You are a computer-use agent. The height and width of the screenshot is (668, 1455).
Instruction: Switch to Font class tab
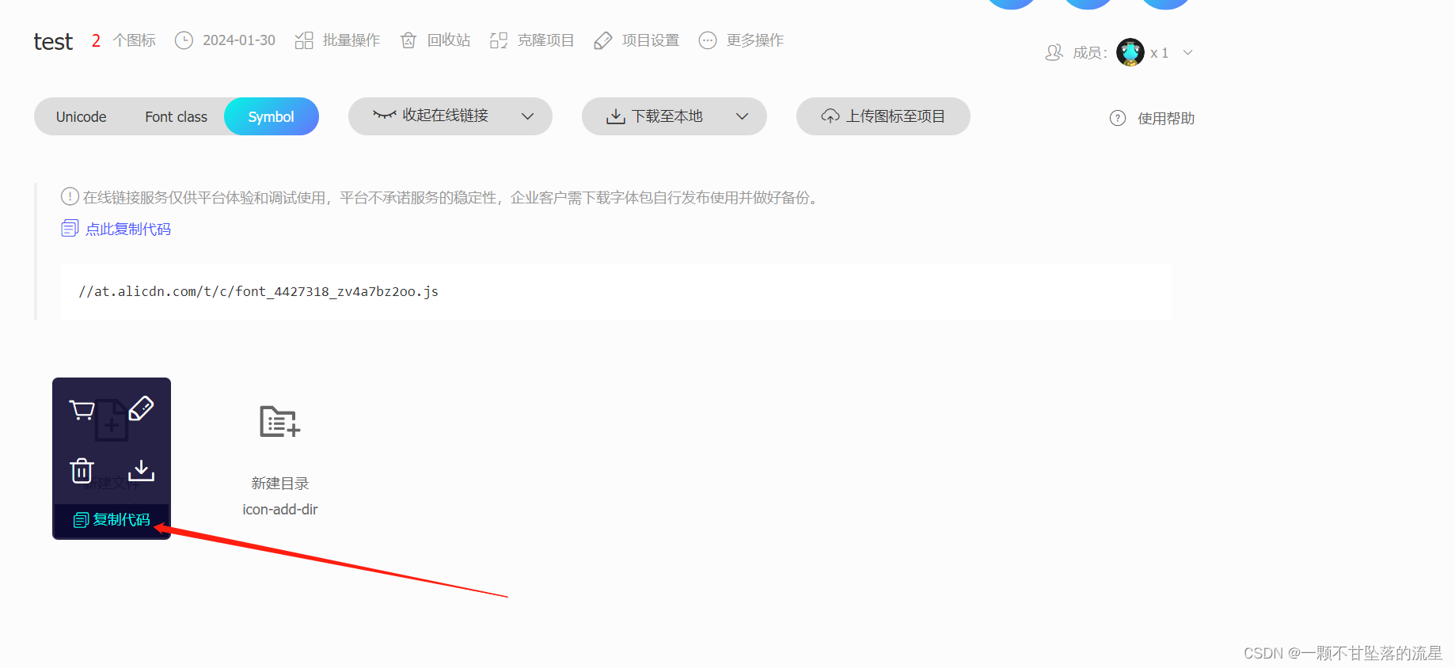[x=176, y=117]
